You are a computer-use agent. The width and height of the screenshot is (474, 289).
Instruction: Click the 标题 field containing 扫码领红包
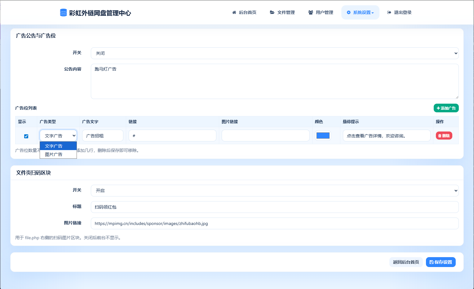[x=275, y=207]
